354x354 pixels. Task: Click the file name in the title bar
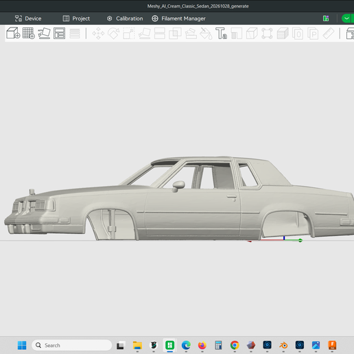198,6
